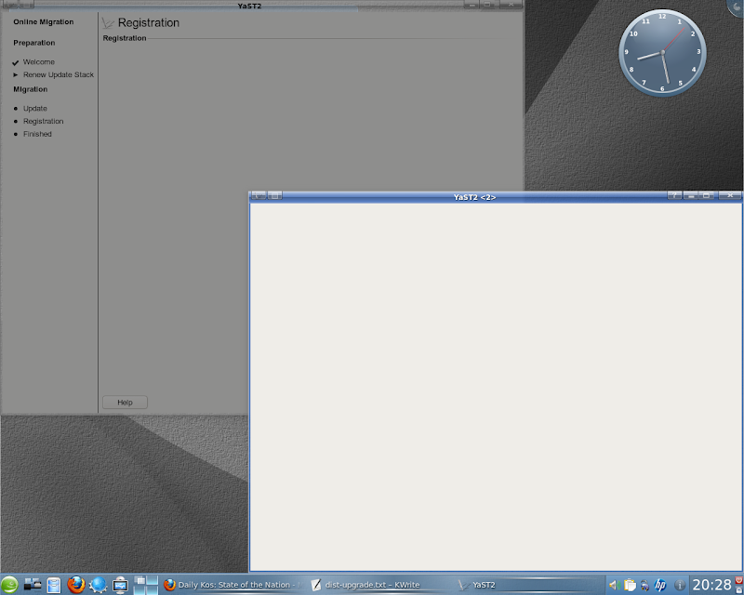This screenshot has width=744, height=595.
Task: Open the info notifications tray icon
Action: tap(680, 585)
